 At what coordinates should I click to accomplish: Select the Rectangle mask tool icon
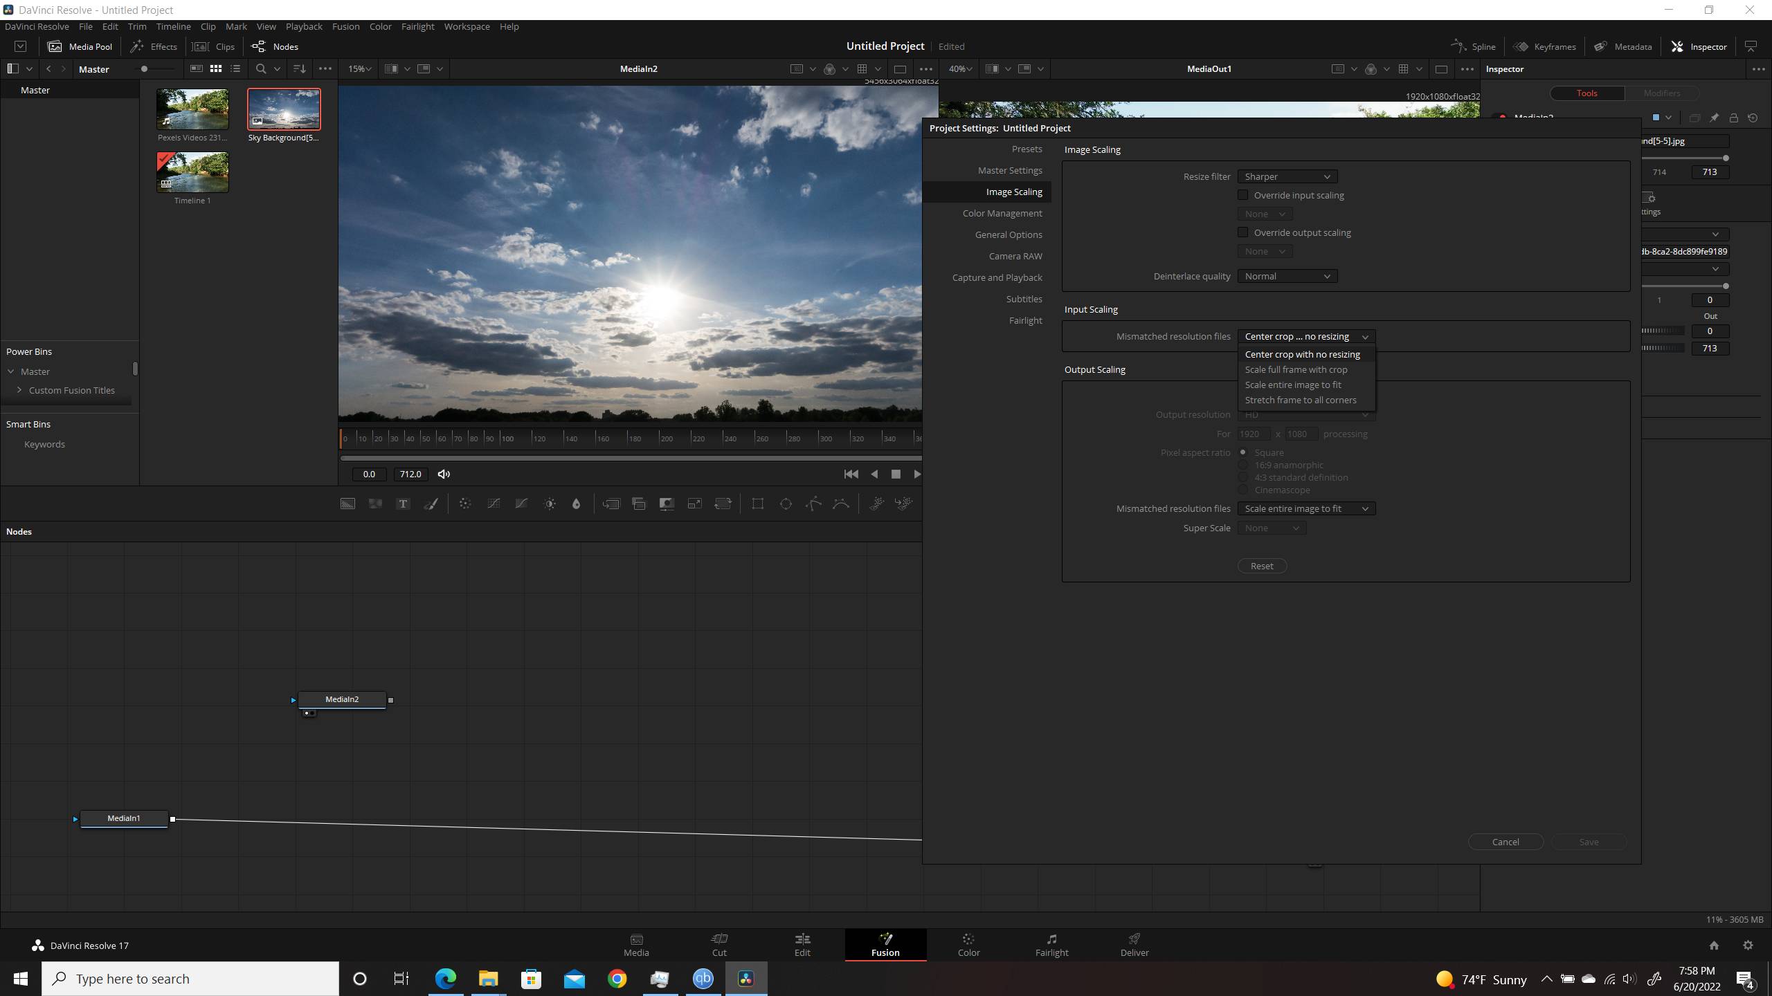point(758,504)
